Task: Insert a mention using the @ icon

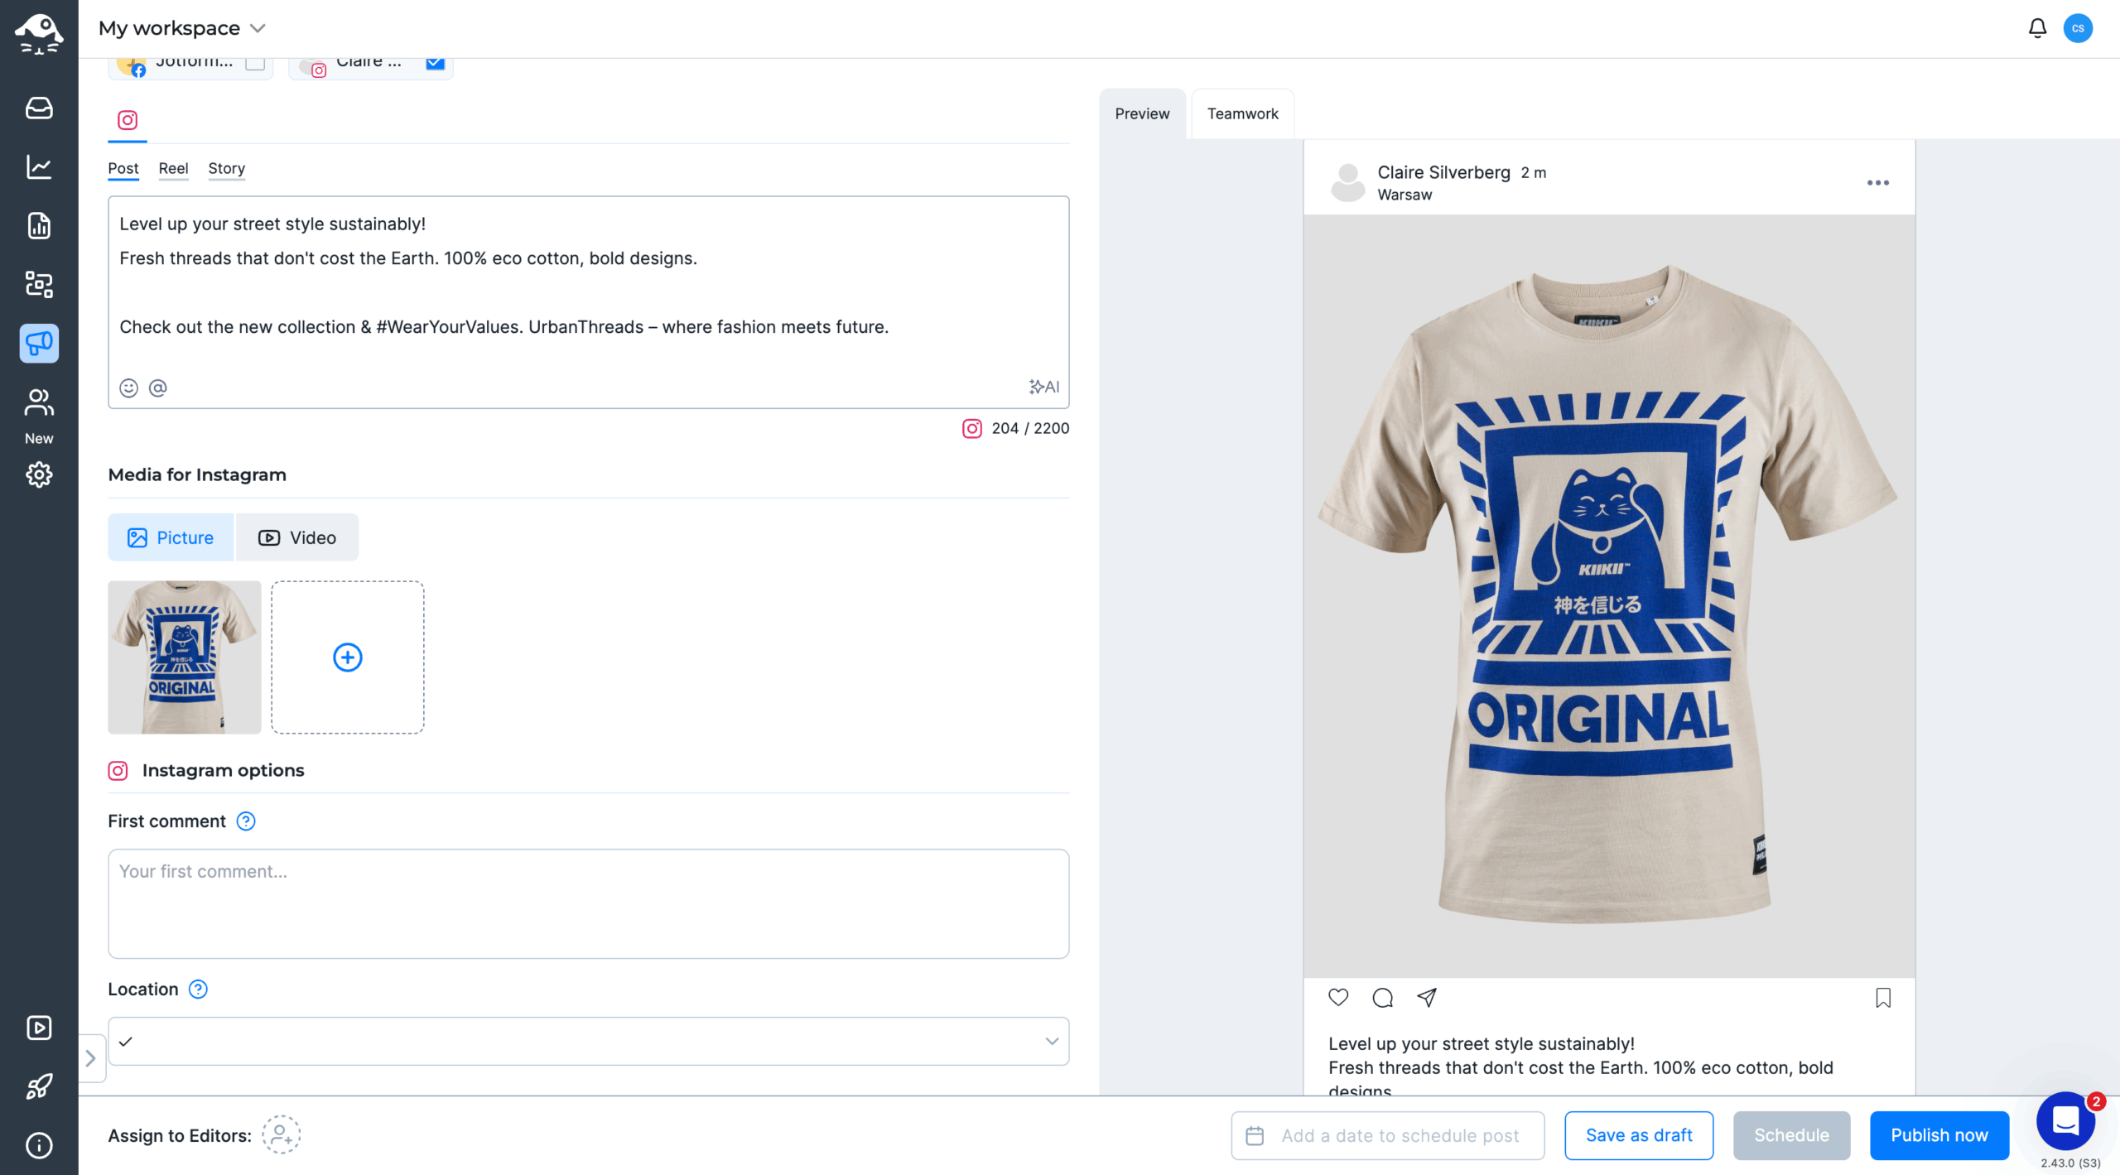Action: click(157, 387)
